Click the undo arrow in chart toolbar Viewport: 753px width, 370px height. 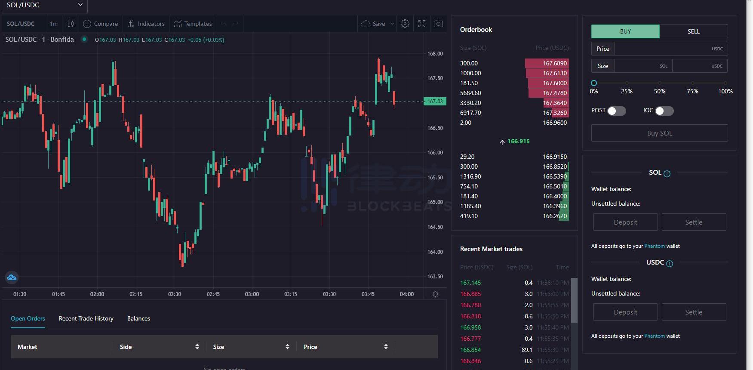click(223, 24)
